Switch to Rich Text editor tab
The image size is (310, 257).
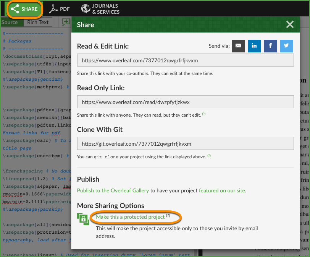38,22
